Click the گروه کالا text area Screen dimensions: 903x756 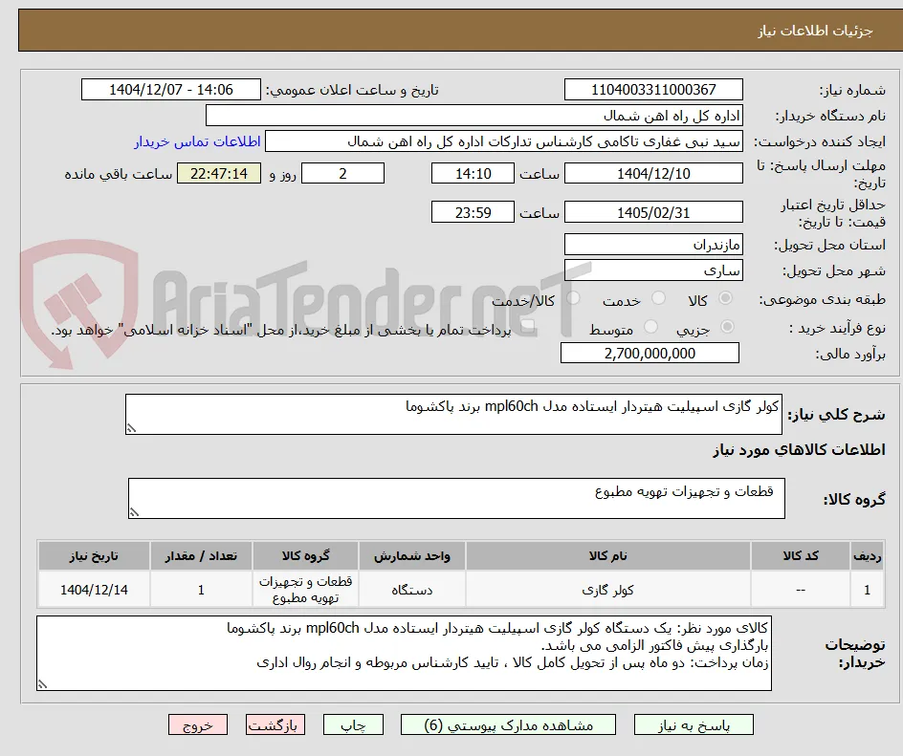click(x=456, y=498)
